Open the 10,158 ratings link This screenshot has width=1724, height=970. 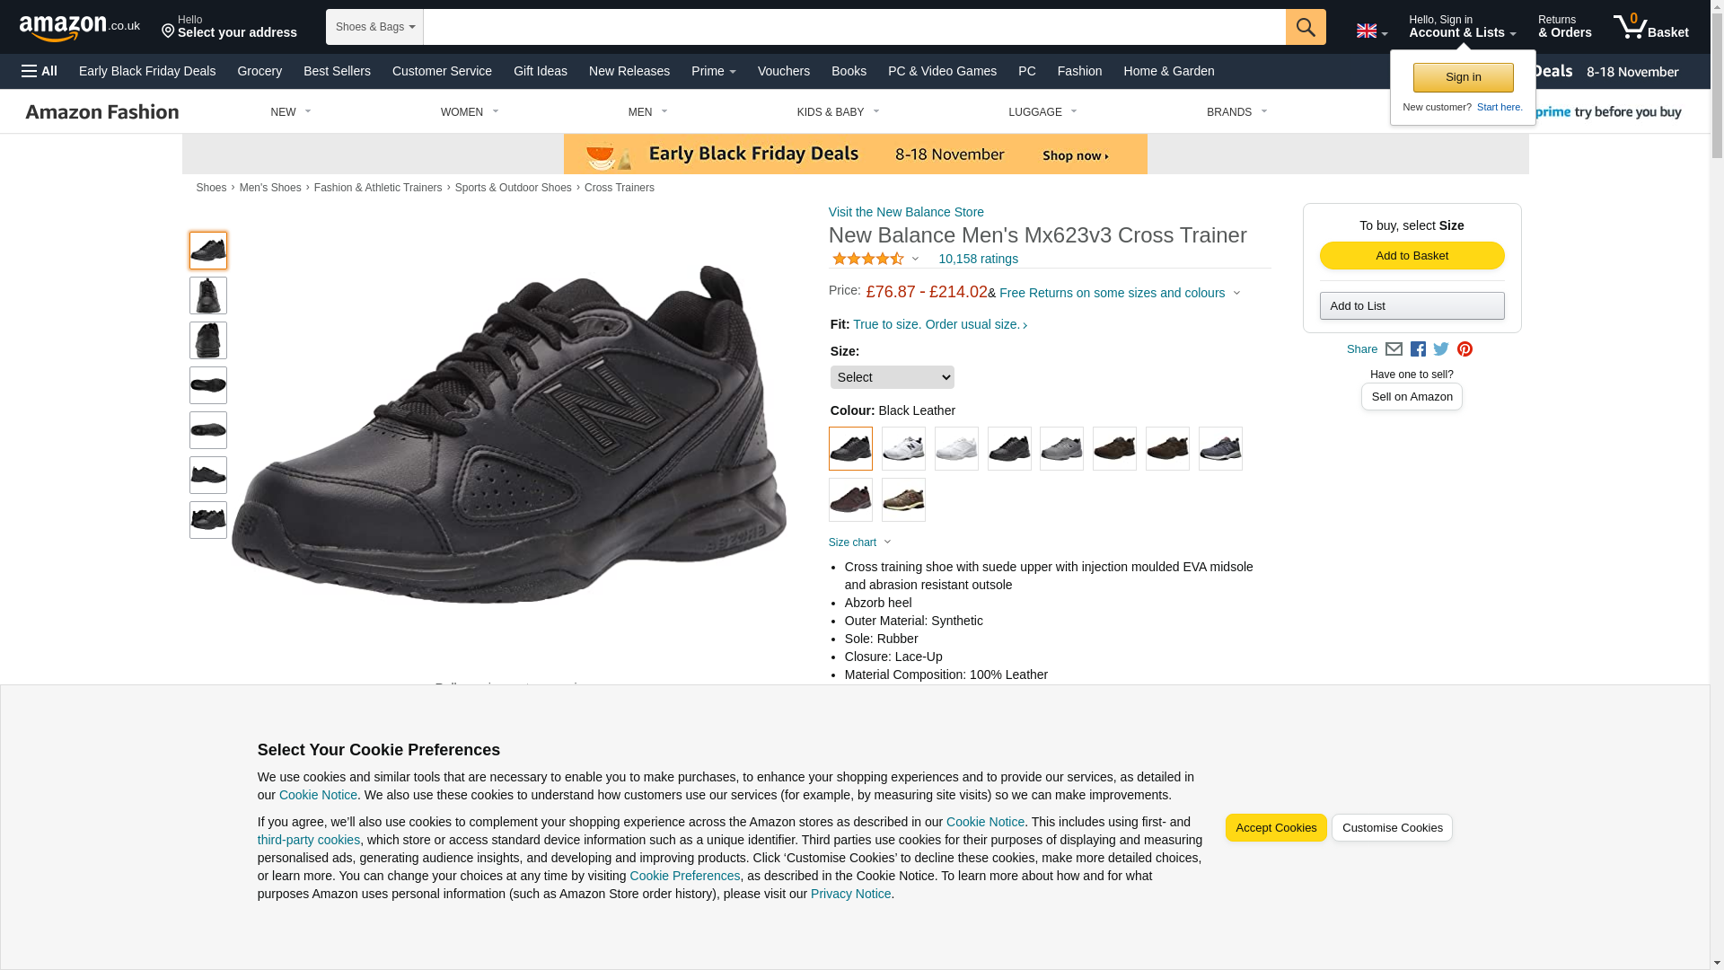point(978,259)
